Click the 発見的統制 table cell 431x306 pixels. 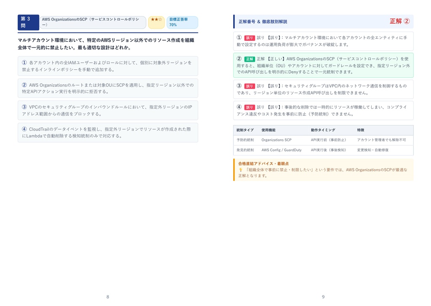point(245,150)
